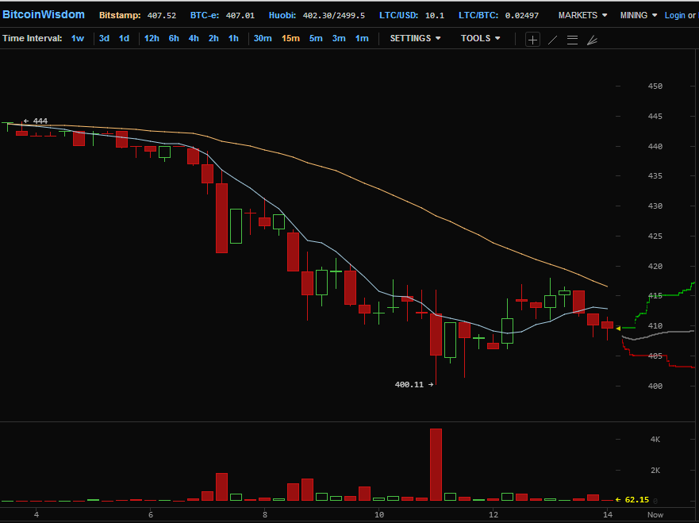The width and height of the screenshot is (699, 523).
Task: Click the tallest red volume bar
Action: coord(436,464)
